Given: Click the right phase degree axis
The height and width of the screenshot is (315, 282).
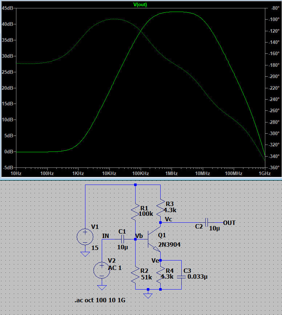Looking at the screenshot, I should (273, 87).
